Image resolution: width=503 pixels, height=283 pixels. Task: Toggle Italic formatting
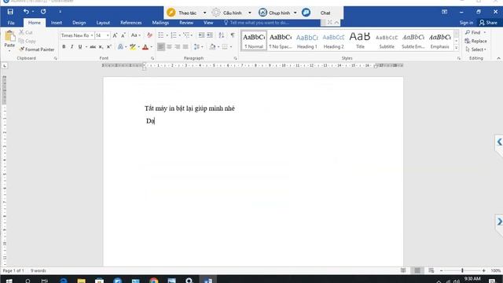pos(72,47)
